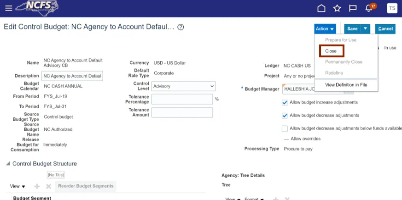Open the Control Level dropdown
The height and width of the screenshot is (200, 402).
coord(183,86)
